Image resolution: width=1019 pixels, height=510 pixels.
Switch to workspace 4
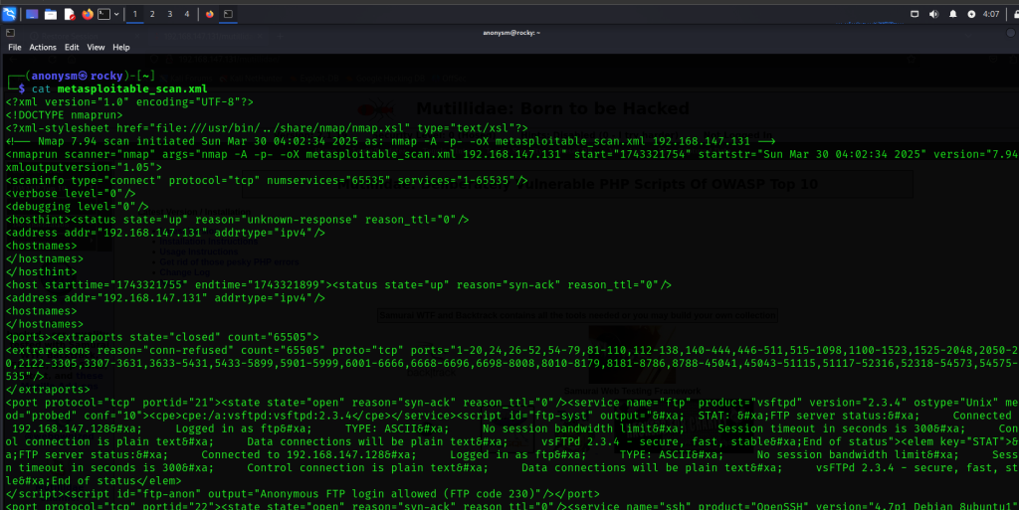(x=186, y=14)
